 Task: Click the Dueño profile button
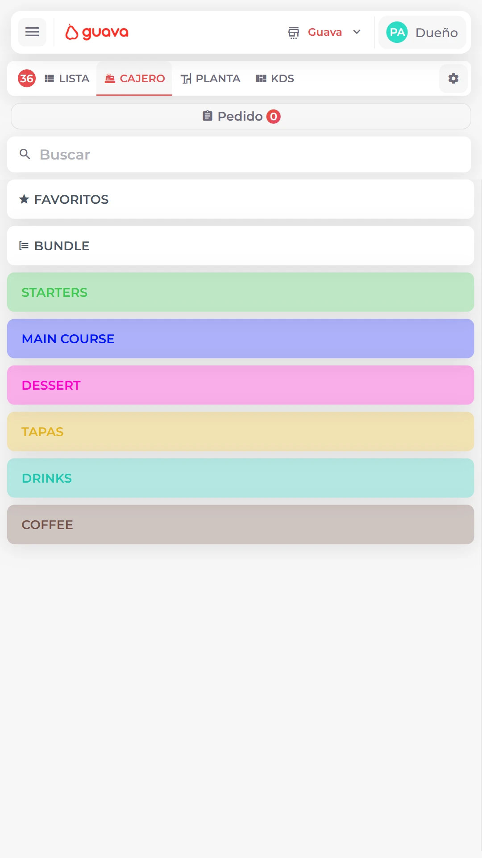pyautogui.click(x=421, y=32)
